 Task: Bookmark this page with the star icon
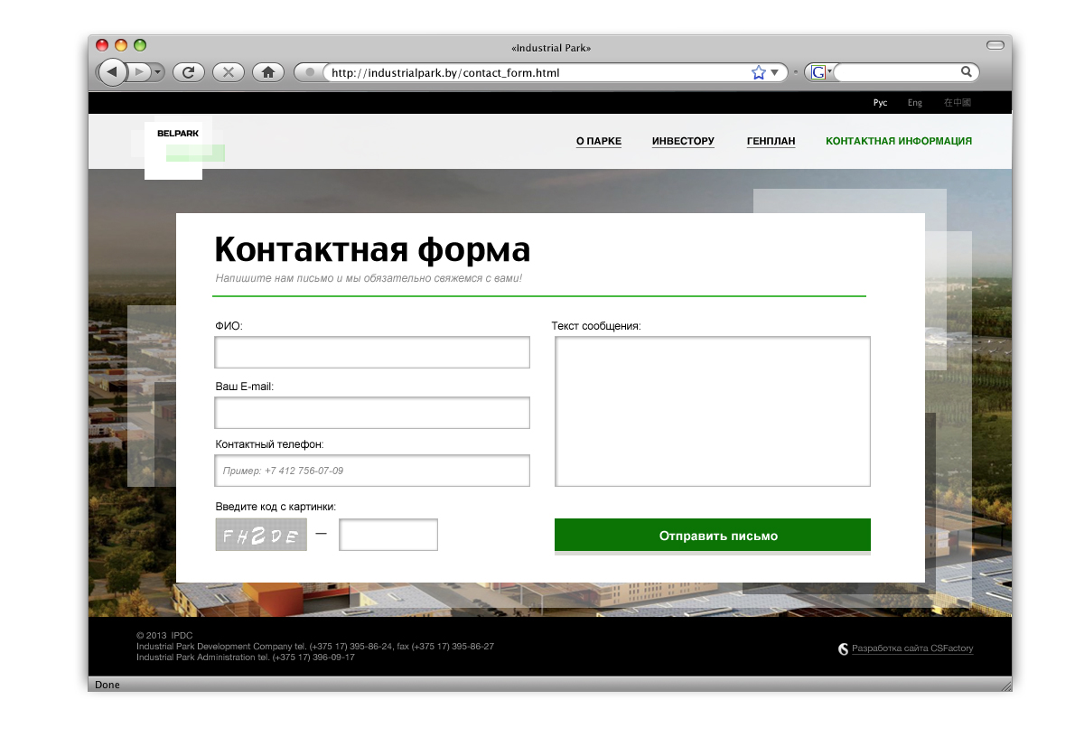click(x=758, y=72)
